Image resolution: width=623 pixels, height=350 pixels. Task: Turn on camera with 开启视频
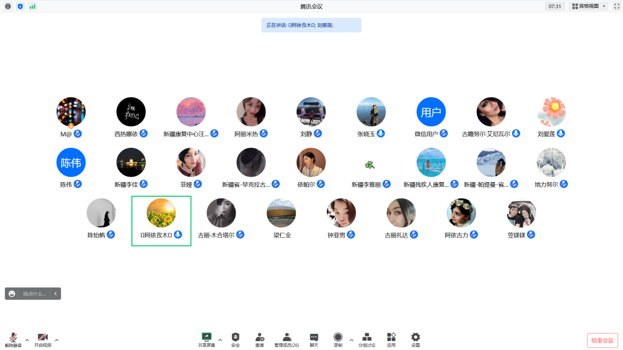click(x=43, y=338)
